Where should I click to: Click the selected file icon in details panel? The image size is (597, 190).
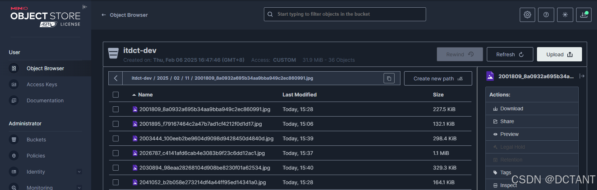coord(490,76)
